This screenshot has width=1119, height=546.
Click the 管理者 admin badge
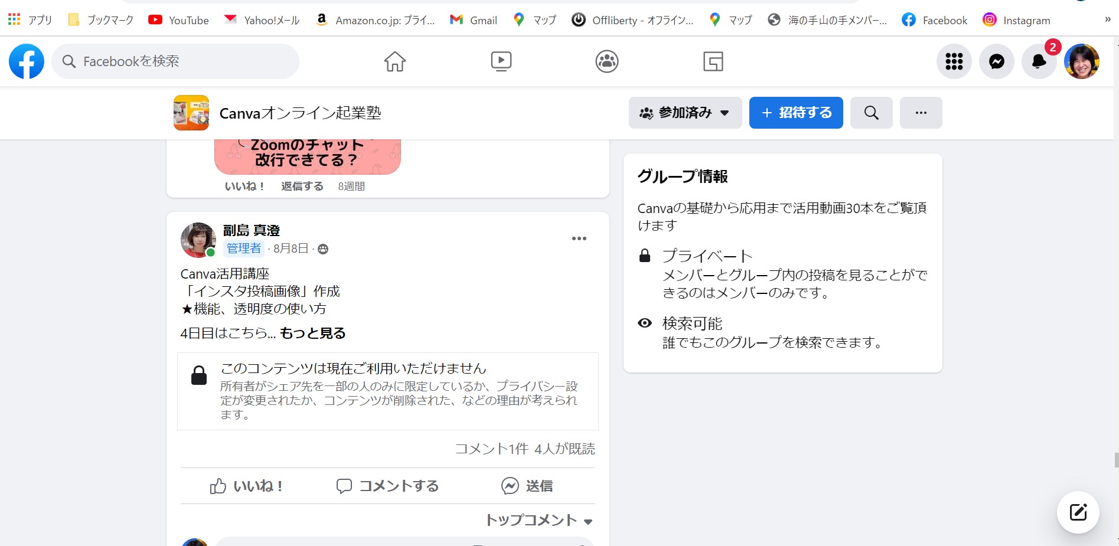pos(244,249)
